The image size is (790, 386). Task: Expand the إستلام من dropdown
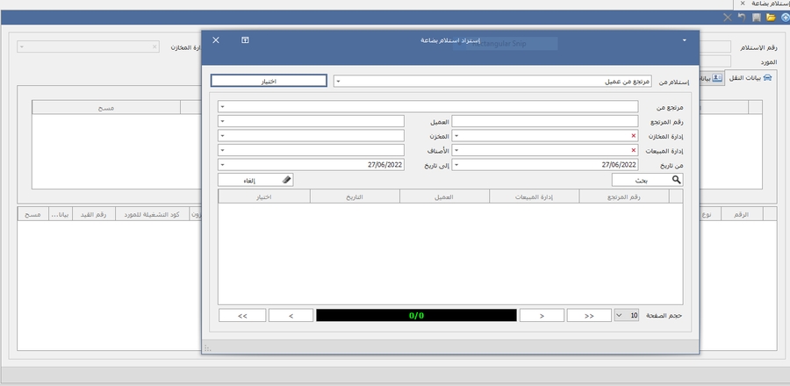pos(339,82)
